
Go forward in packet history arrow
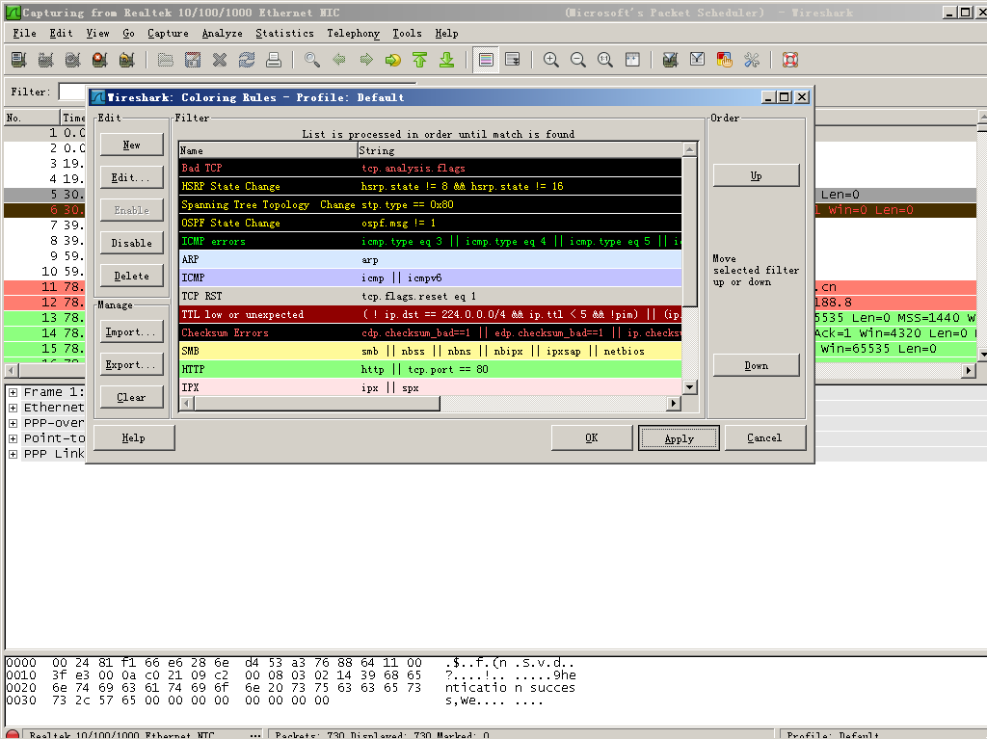(x=366, y=60)
